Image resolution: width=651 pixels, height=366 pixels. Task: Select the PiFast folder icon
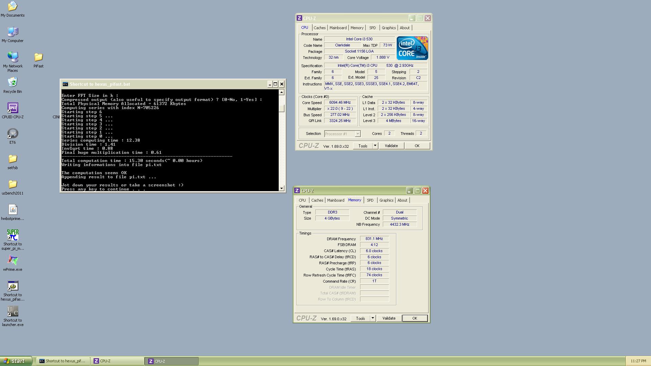click(x=38, y=57)
